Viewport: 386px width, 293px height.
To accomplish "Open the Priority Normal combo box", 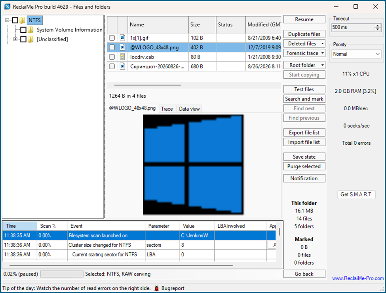I will (x=356, y=54).
